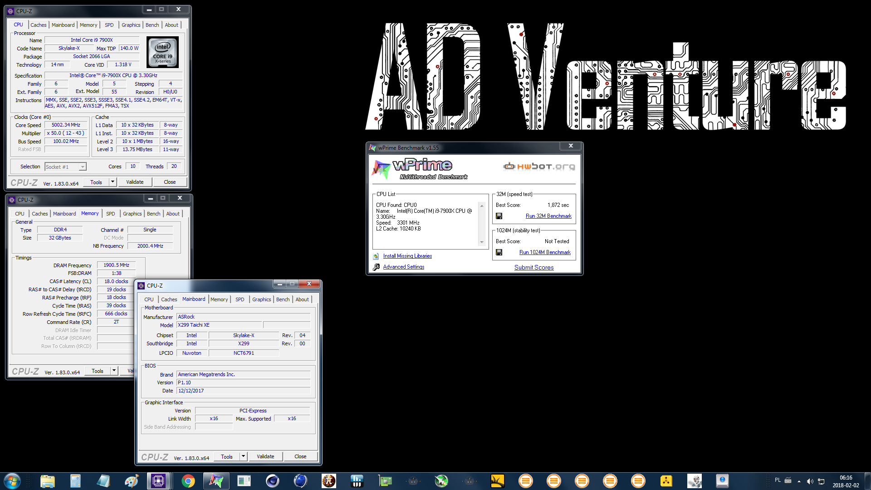Viewport: 871px width, 490px height.
Task: Open the Socket #1 selection dropdown
Action: pos(83,167)
